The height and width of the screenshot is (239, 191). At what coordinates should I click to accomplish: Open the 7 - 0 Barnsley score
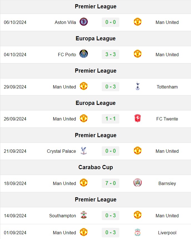[110, 183]
